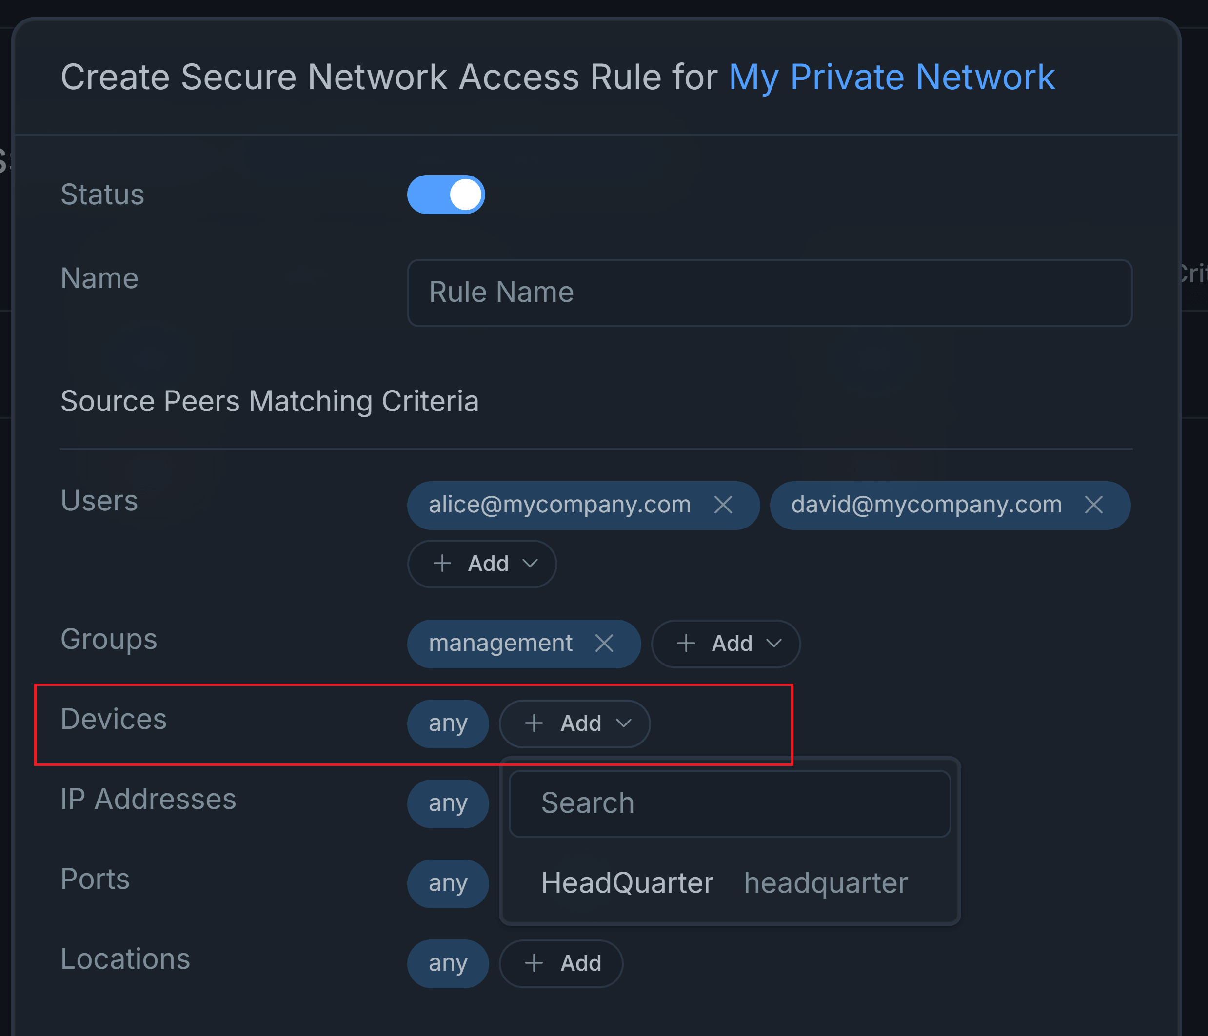This screenshot has height=1036, width=1208.
Task: Expand Users Add dropdown chevron
Action: [530, 564]
